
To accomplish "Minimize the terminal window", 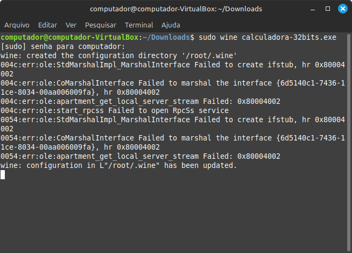I will click(x=313, y=9).
